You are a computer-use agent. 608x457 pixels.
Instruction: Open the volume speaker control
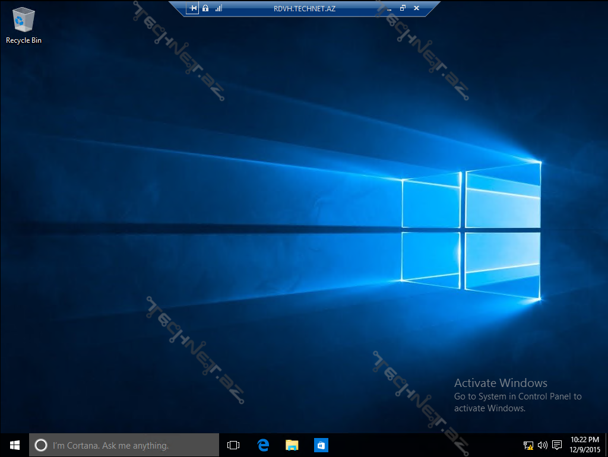pos(542,445)
